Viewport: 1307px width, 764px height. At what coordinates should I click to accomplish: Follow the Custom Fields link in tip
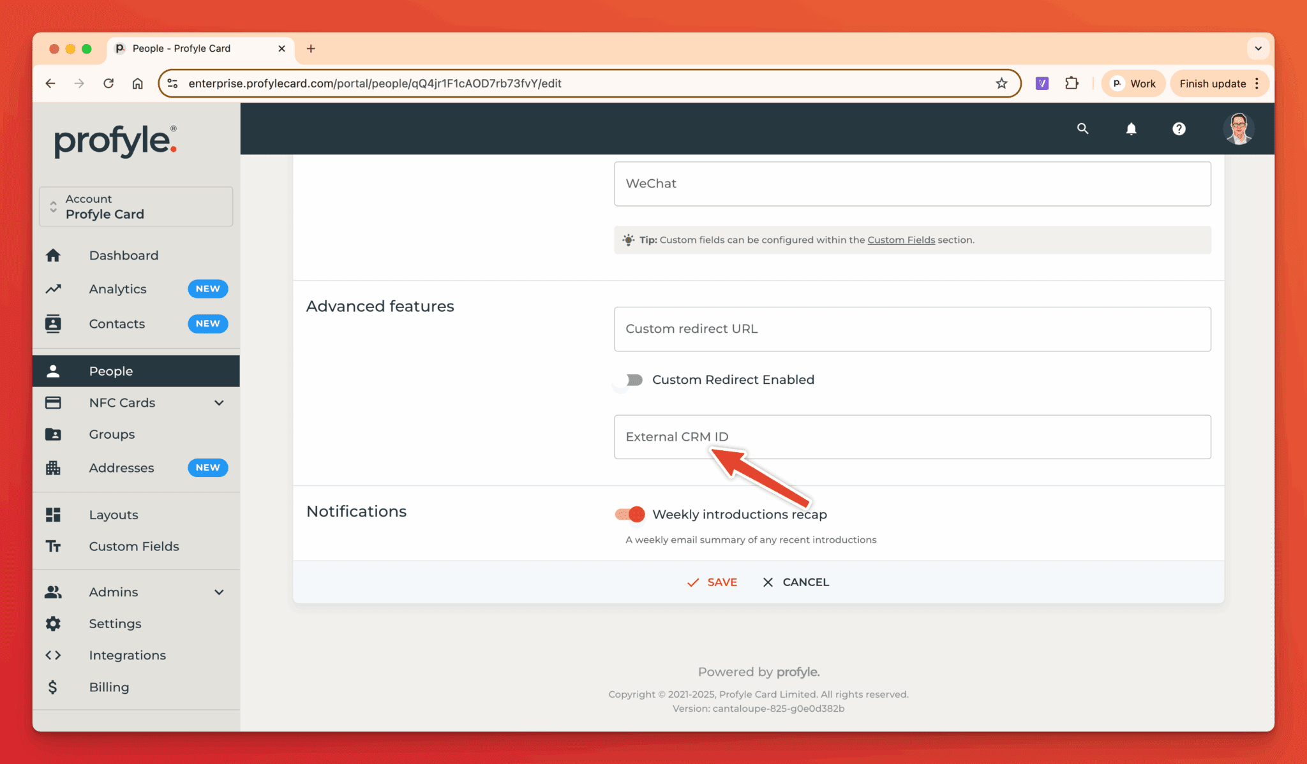click(x=901, y=240)
